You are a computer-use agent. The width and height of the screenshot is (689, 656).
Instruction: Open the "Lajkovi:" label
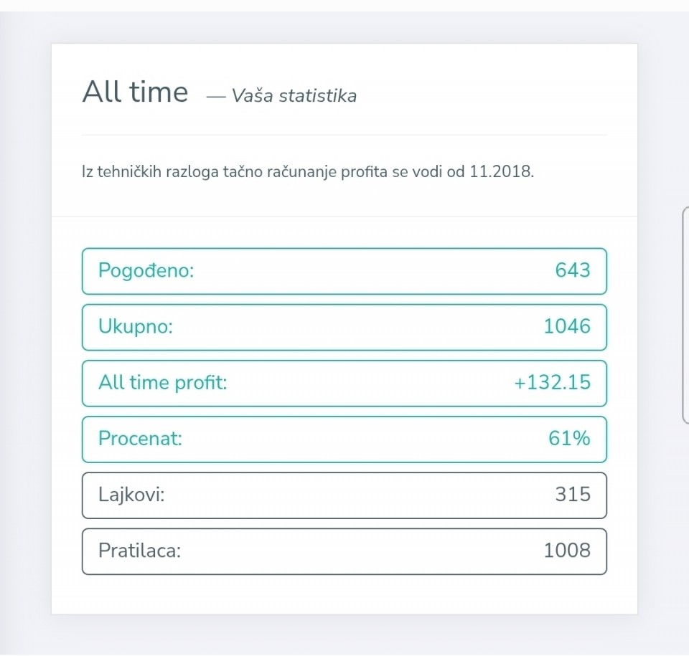pyautogui.click(x=132, y=495)
